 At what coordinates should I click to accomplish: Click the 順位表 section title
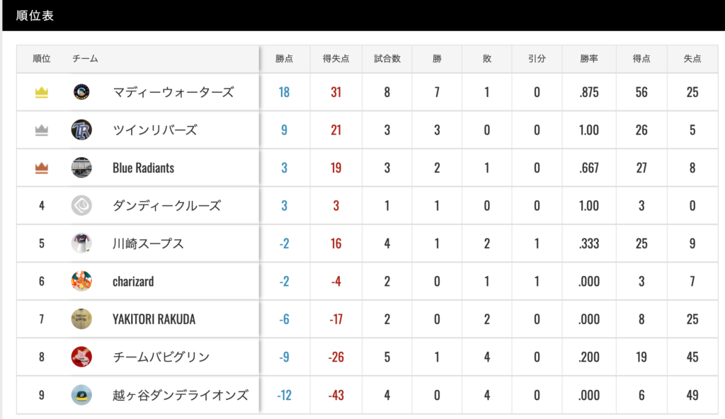point(35,16)
